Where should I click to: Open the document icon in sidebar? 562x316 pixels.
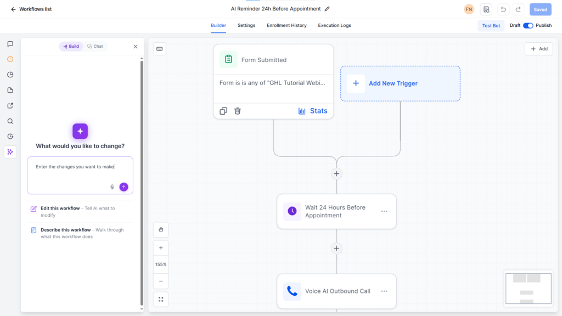10,91
